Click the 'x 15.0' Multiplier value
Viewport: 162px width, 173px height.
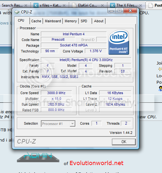tap(56, 99)
